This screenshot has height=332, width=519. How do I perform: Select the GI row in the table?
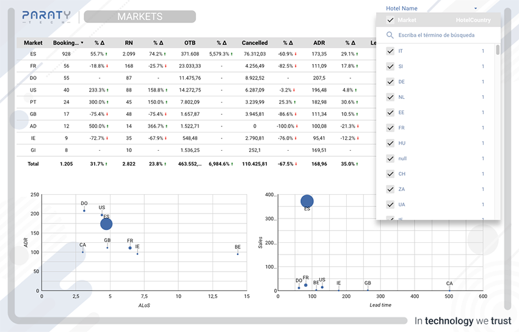click(195, 150)
